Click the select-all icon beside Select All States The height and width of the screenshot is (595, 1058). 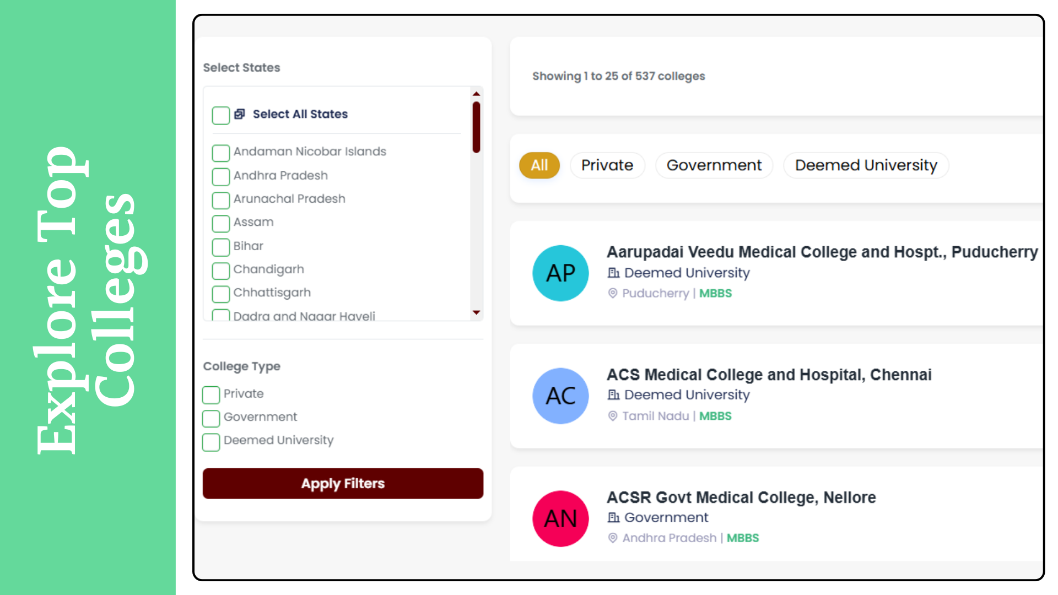click(240, 114)
